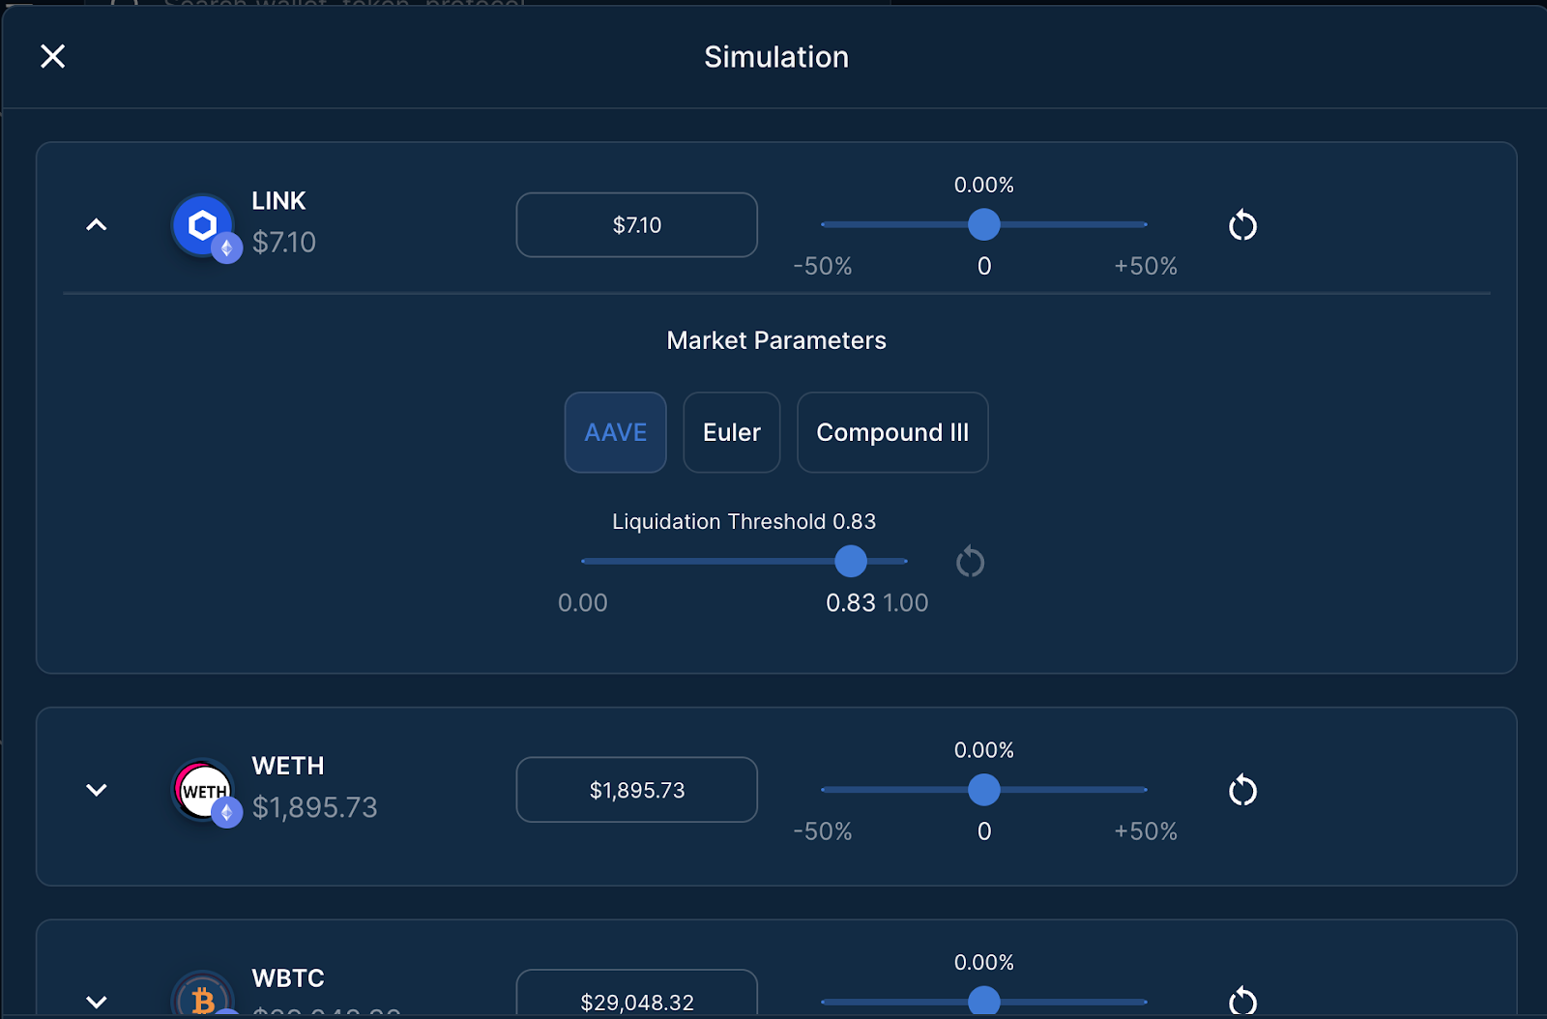Select the AAVE market tab
Viewport: 1547px width, 1019px height.
[616, 432]
